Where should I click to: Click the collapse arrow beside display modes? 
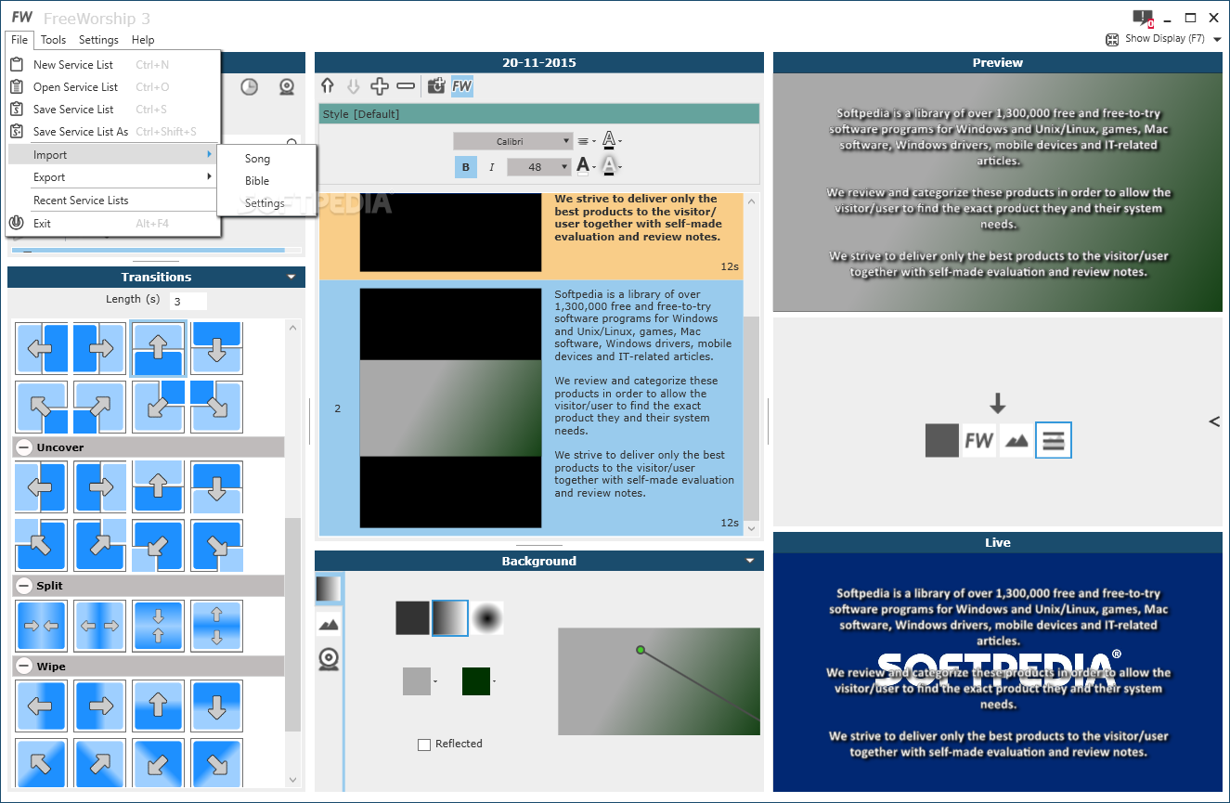coord(1213,421)
